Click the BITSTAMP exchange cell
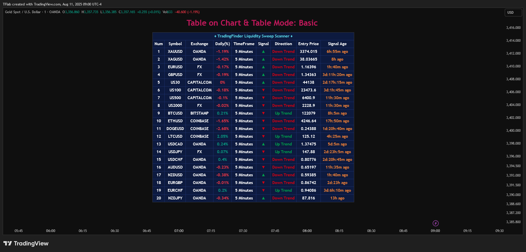Screen dimensions: 526x252 [x=199, y=113]
